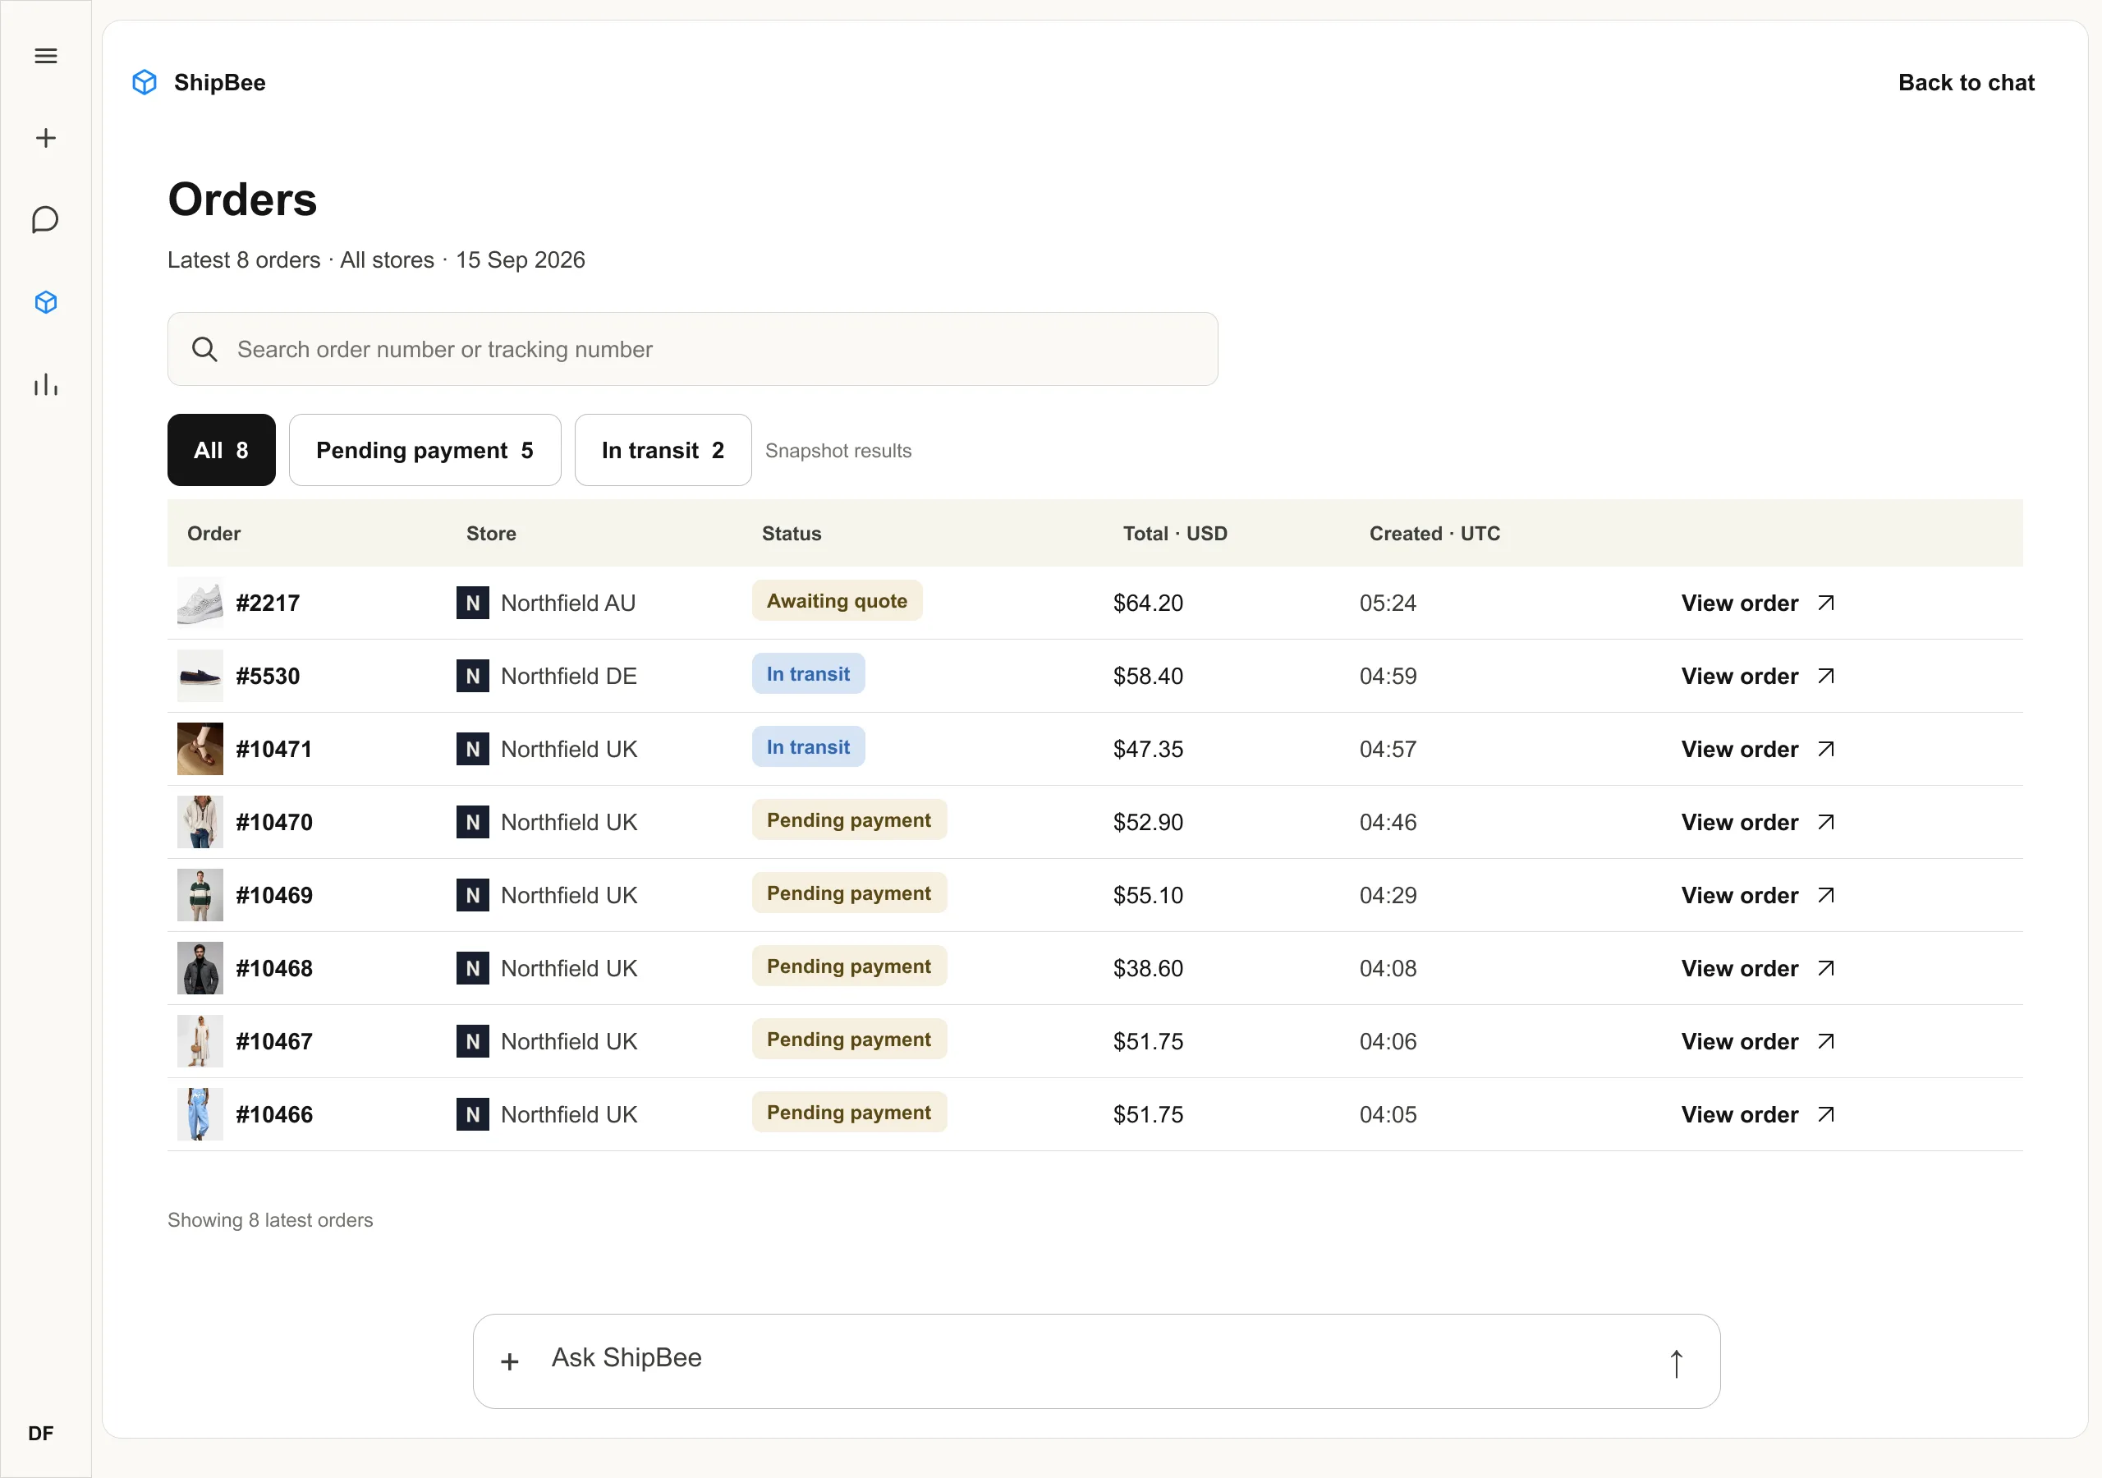Click the Status column header
Image resolution: width=2102 pixels, height=1478 pixels.
click(791, 533)
